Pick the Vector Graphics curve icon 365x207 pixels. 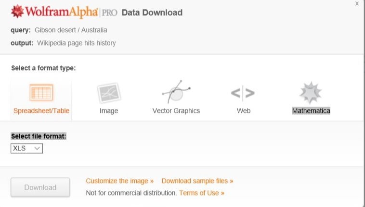coord(176,91)
